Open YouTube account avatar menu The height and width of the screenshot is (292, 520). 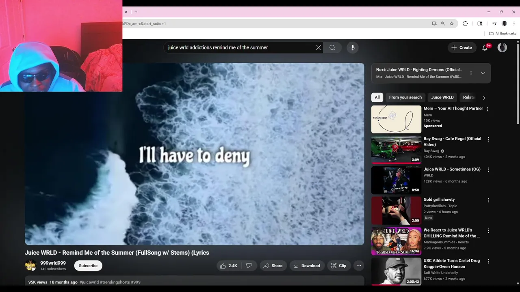[502, 47]
